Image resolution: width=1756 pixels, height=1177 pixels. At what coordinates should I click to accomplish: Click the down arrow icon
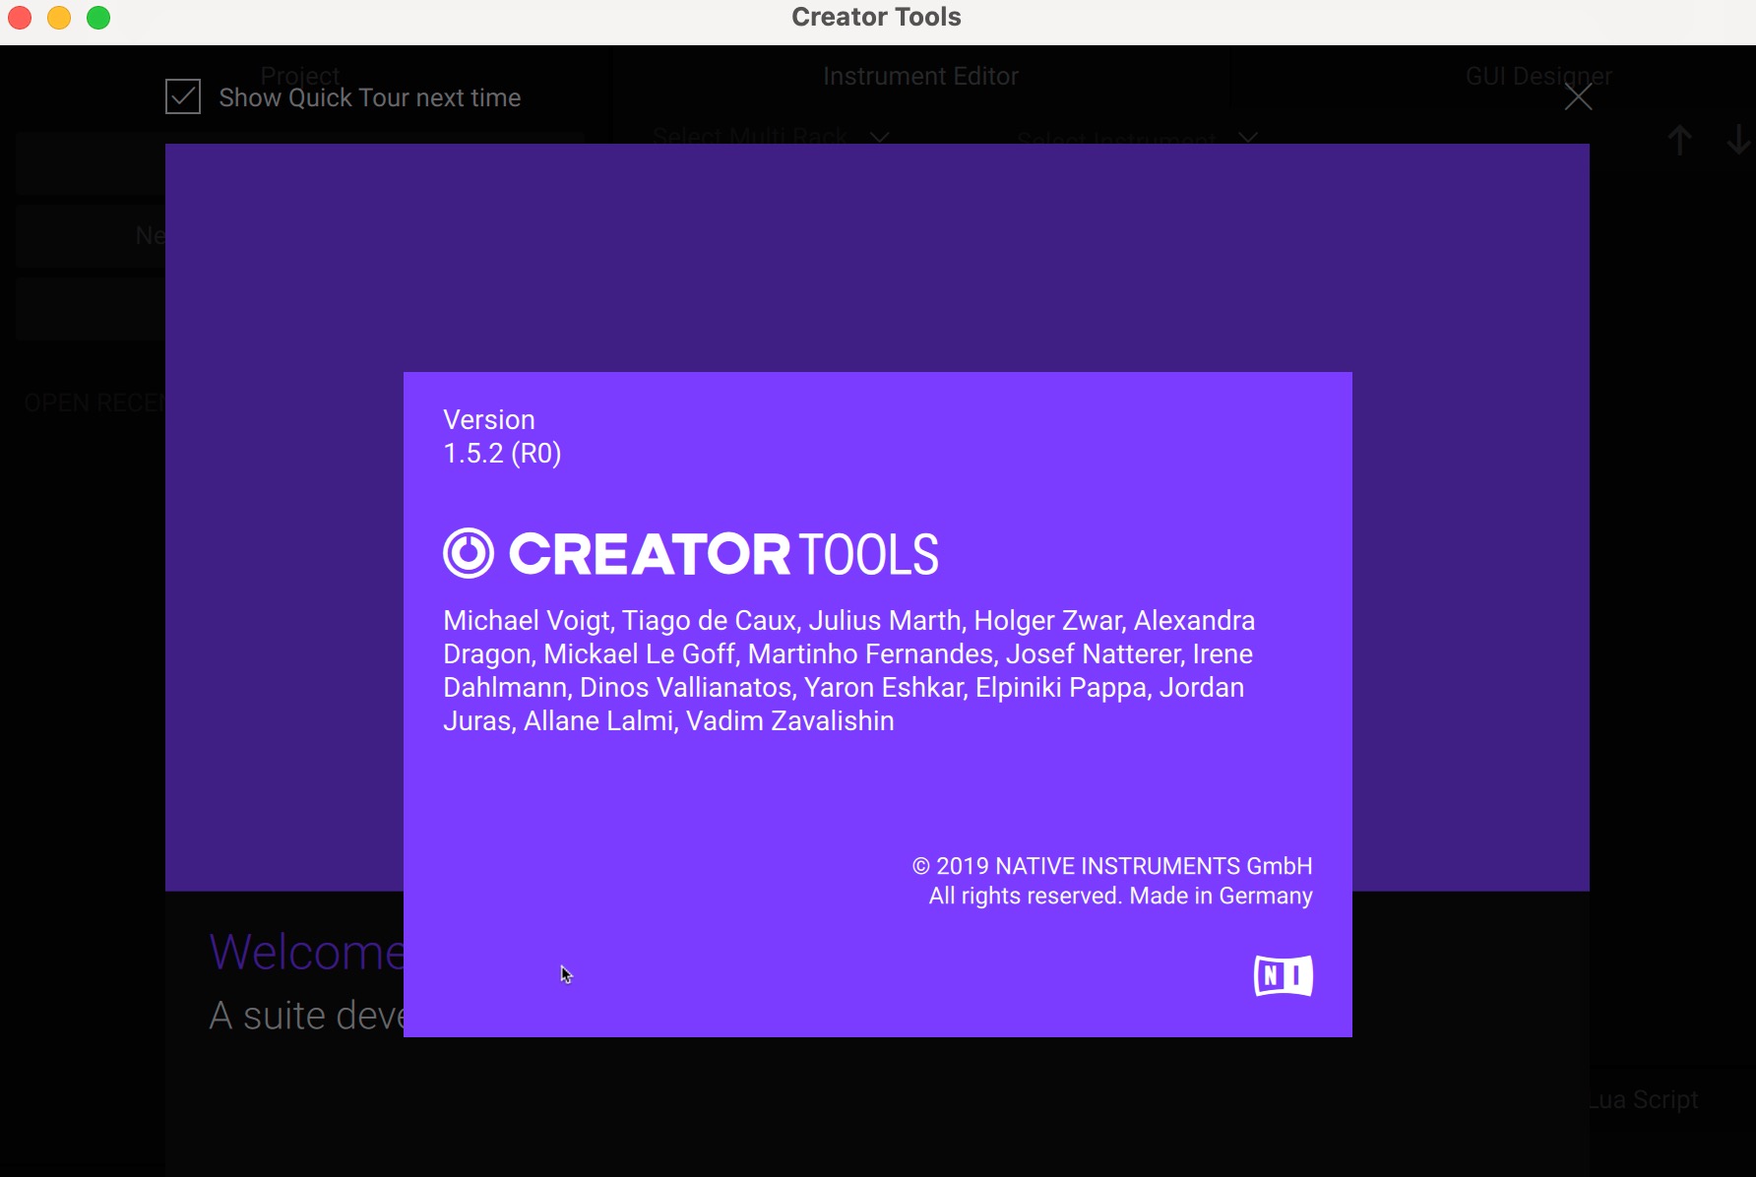[x=1739, y=141]
